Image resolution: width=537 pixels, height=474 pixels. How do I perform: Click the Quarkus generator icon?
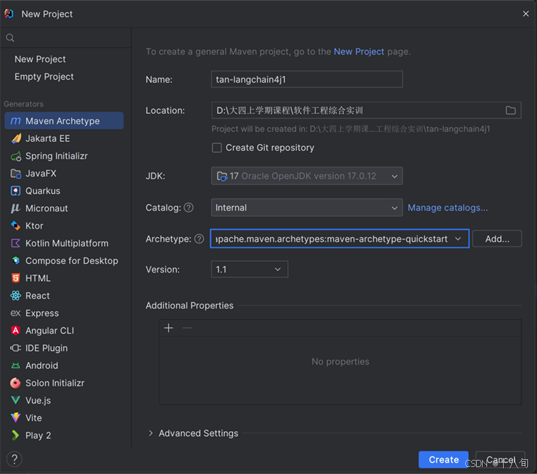coord(16,191)
